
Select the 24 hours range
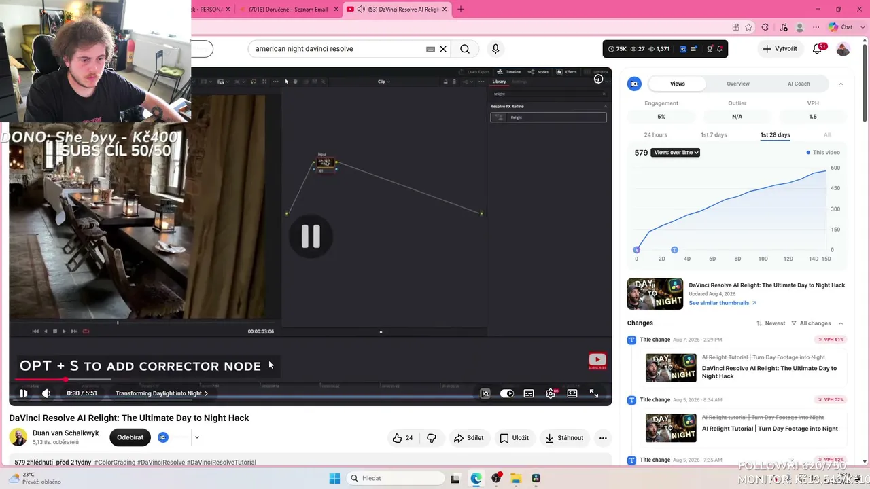[656, 134]
